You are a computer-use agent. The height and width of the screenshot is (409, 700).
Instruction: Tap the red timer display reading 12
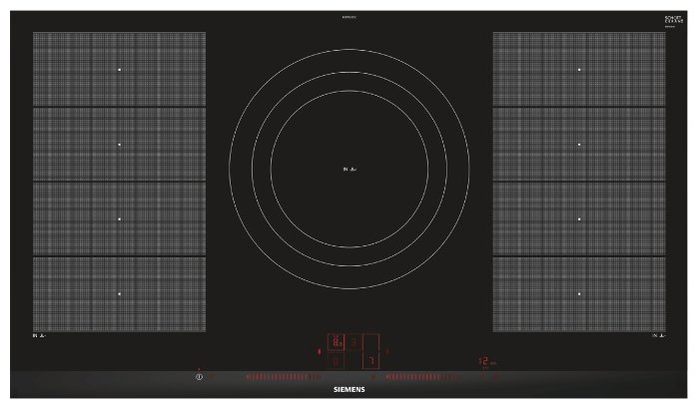pos(484,361)
